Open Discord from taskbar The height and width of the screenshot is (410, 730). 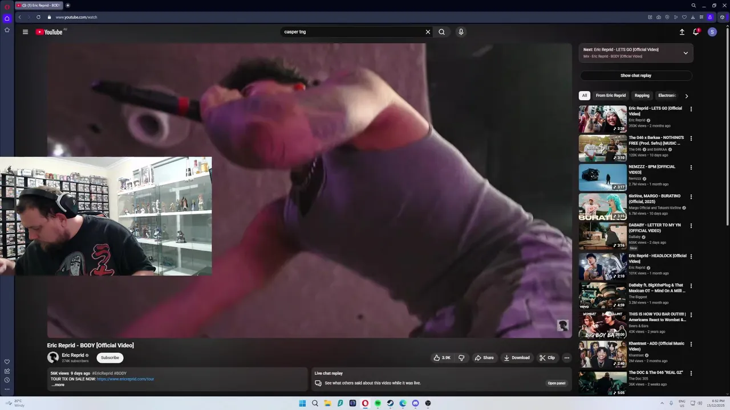415,403
